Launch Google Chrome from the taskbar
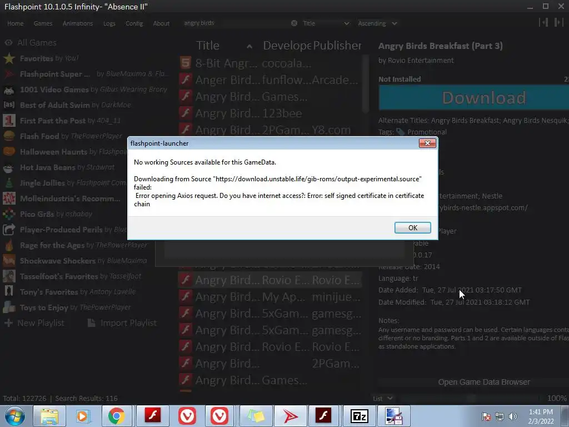This screenshot has width=569, height=427. coord(116,416)
